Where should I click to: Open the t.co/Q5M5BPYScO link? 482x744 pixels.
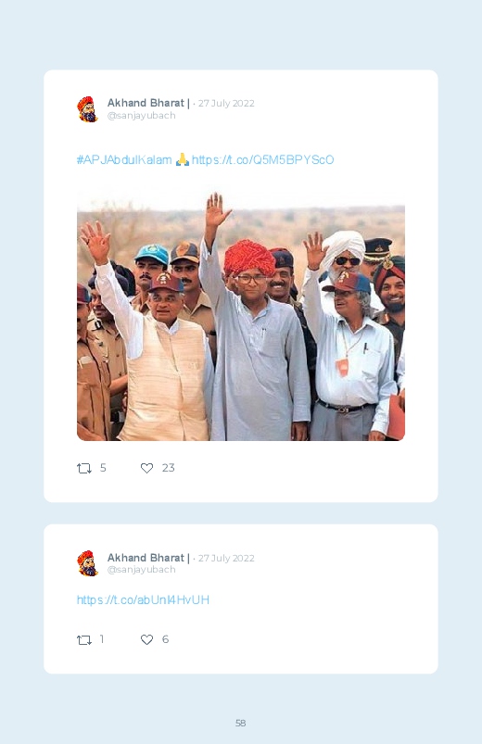[x=262, y=160]
